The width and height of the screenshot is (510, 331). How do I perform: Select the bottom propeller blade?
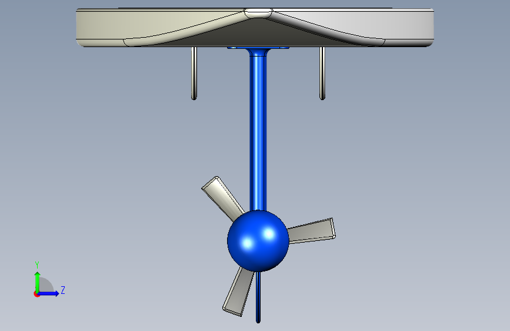pyautogui.click(x=239, y=292)
